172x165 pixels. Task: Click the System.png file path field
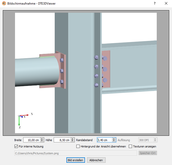(76, 153)
